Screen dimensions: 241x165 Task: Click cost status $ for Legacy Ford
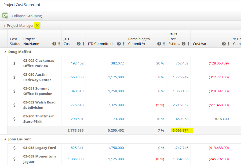tap(14, 148)
